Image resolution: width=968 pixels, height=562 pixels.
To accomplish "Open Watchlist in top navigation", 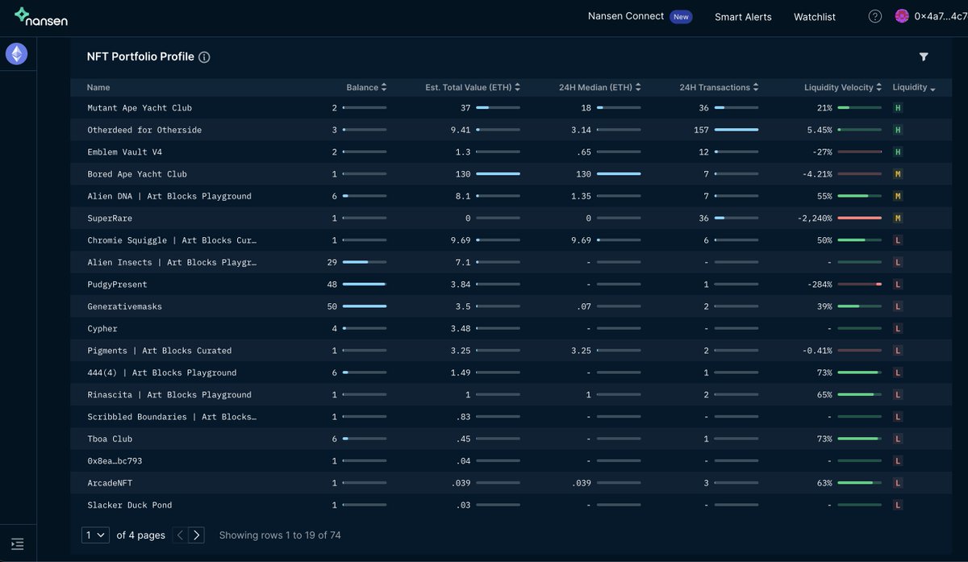I will point(815,17).
